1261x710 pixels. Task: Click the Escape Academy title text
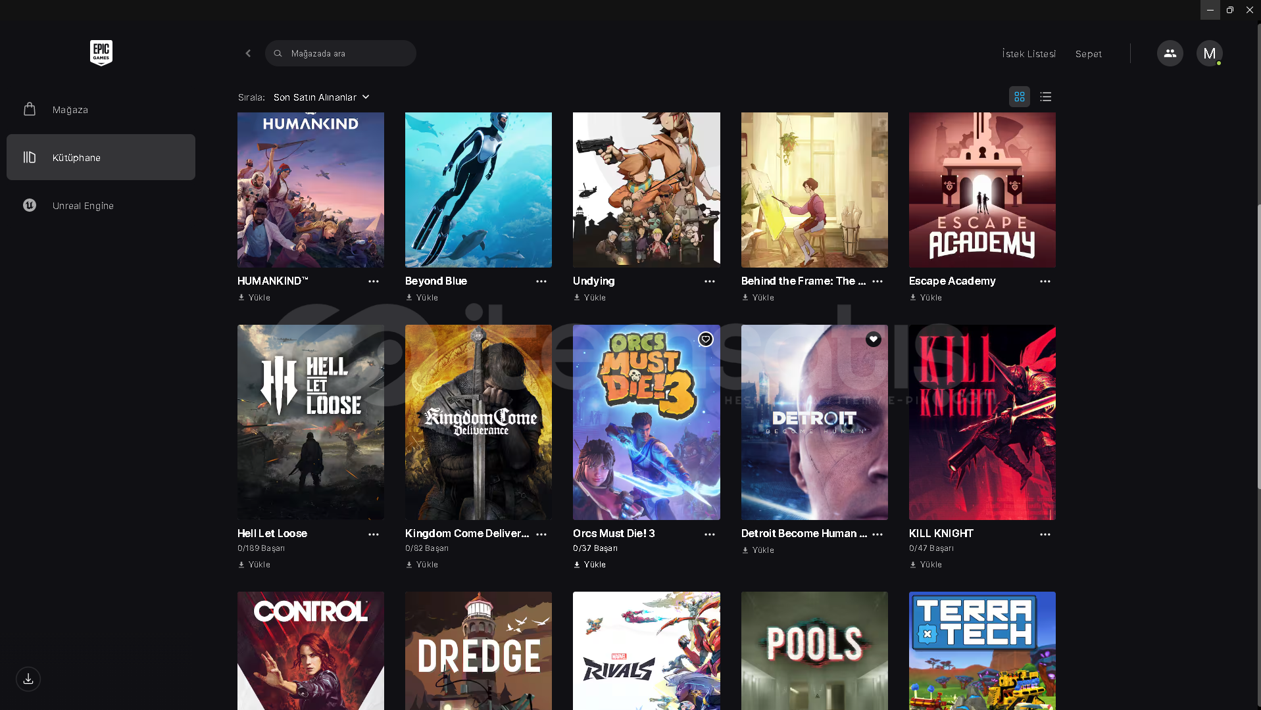[x=952, y=281]
